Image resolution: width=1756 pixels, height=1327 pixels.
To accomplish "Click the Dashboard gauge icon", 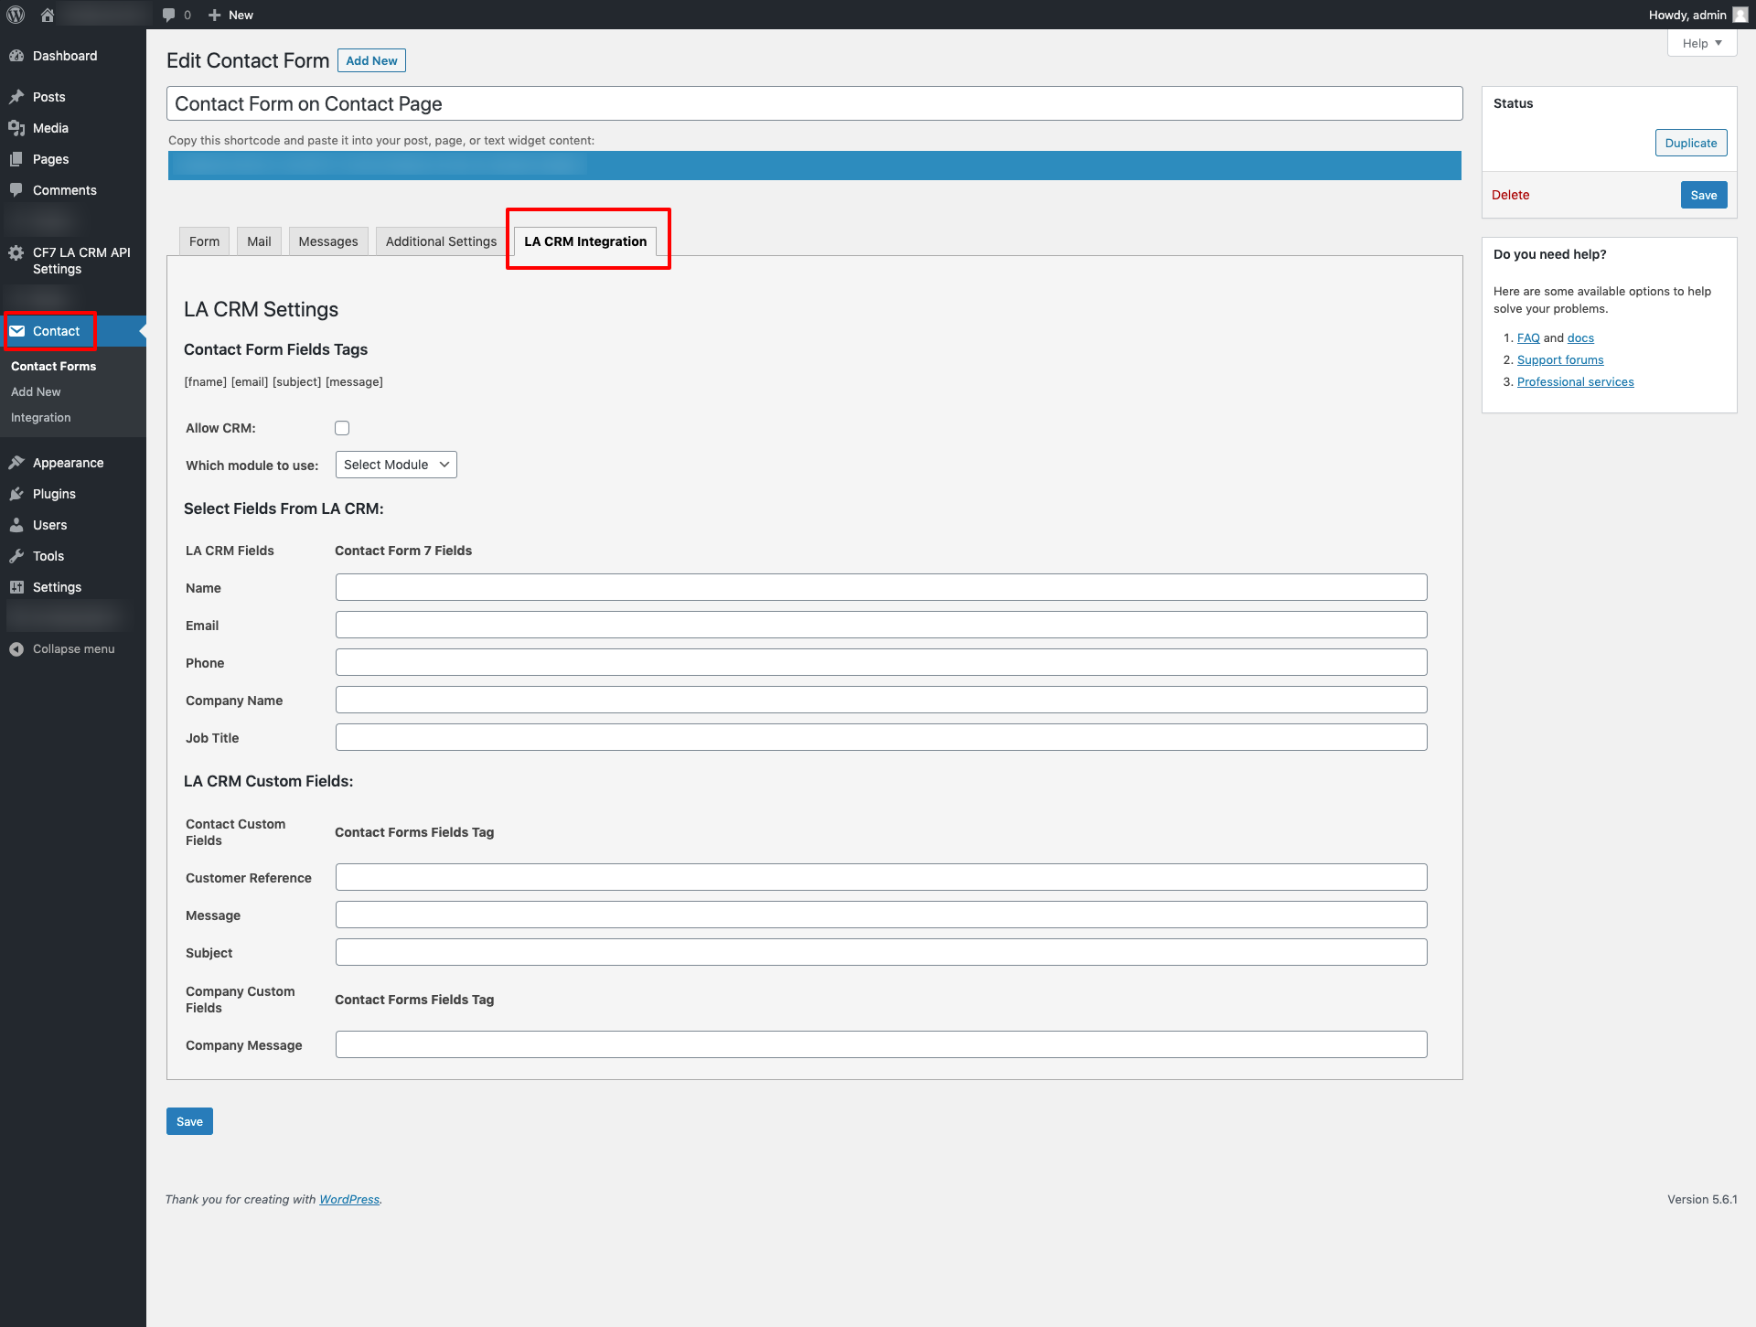I will tap(16, 56).
